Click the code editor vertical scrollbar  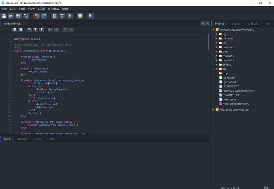[208, 41]
